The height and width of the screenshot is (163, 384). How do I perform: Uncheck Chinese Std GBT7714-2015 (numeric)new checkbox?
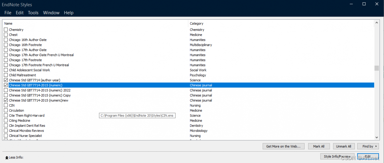tap(6, 100)
